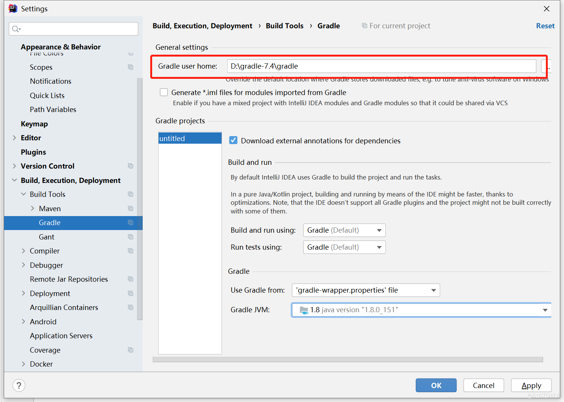Open the Build and run using dropdown
Screen dimensions: 564x402
(344, 230)
